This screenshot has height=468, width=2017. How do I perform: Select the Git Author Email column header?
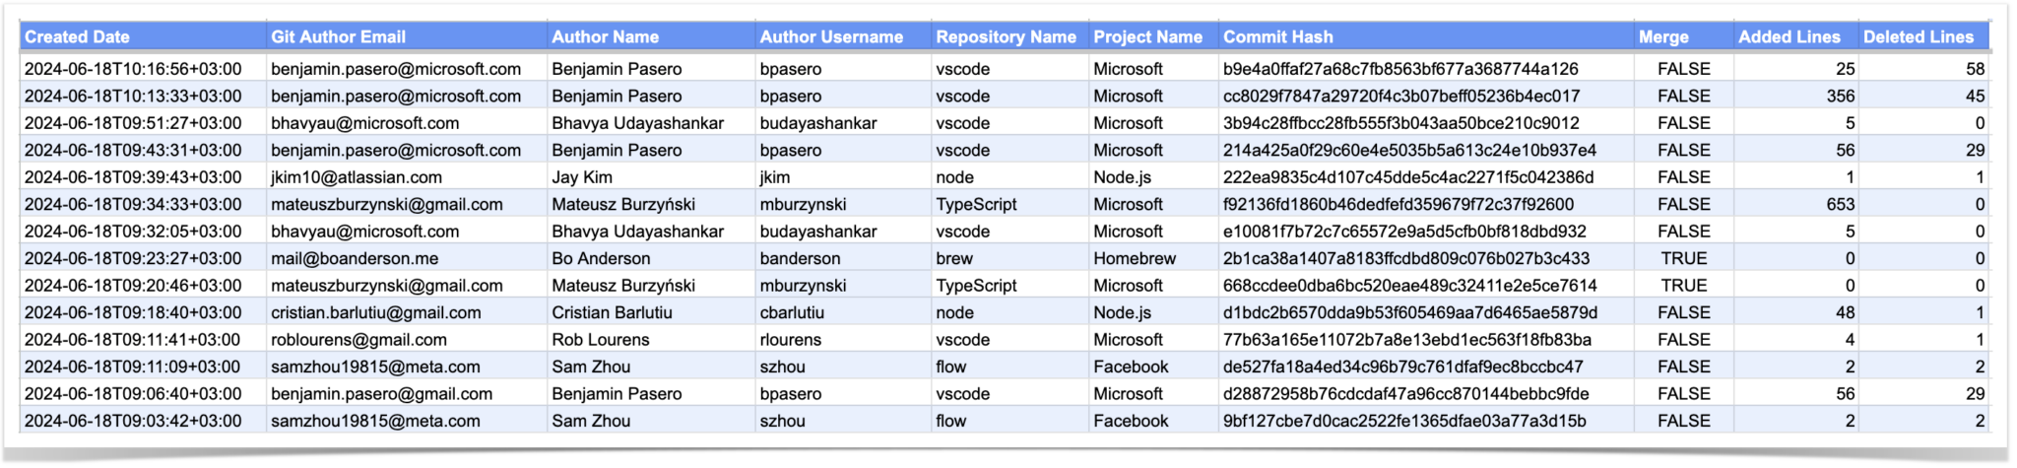click(407, 36)
